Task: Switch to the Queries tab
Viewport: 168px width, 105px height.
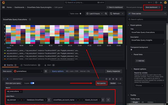Action: point(10,65)
